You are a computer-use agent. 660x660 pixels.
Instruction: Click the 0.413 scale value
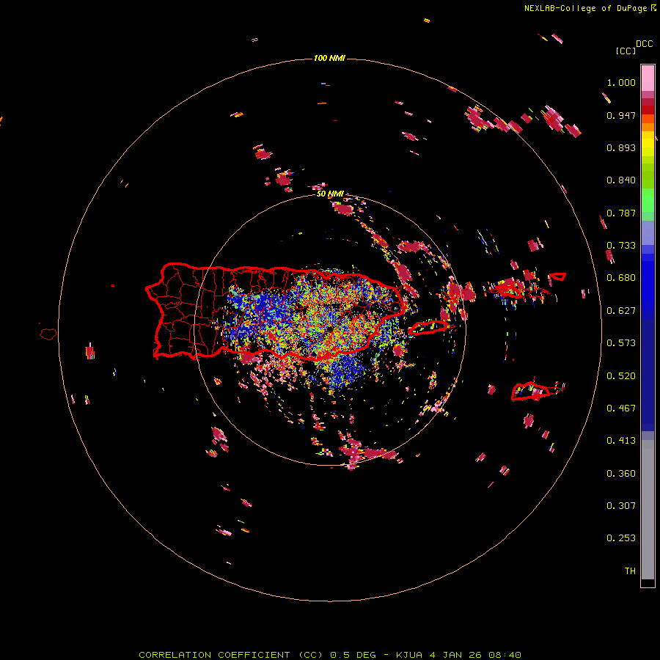[x=621, y=441]
